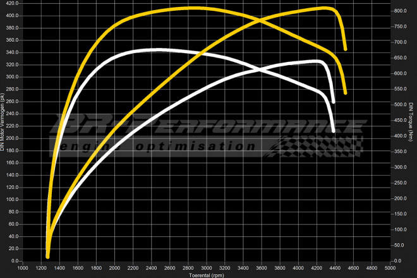Select the 1000 tick on rpm axis
Viewport: 417px width, 278px height.
tap(22, 268)
